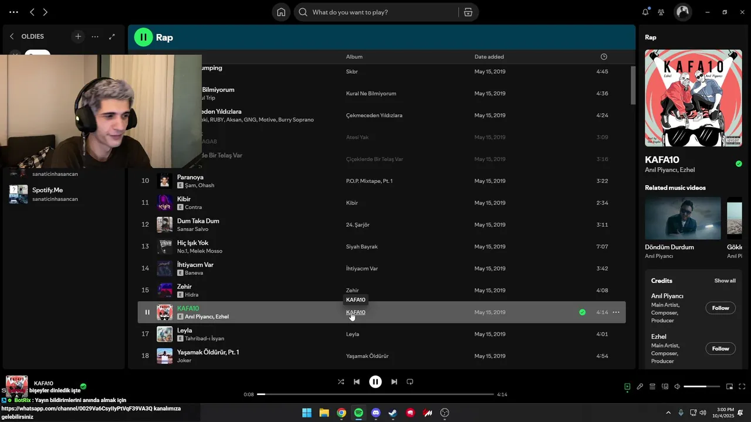Open Steam from the taskbar
Screen dimensions: 751x422
point(393,413)
